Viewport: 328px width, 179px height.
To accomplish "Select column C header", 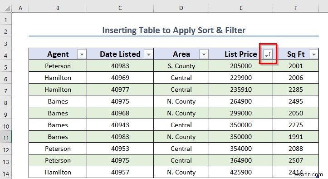I will tap(120, 8).
